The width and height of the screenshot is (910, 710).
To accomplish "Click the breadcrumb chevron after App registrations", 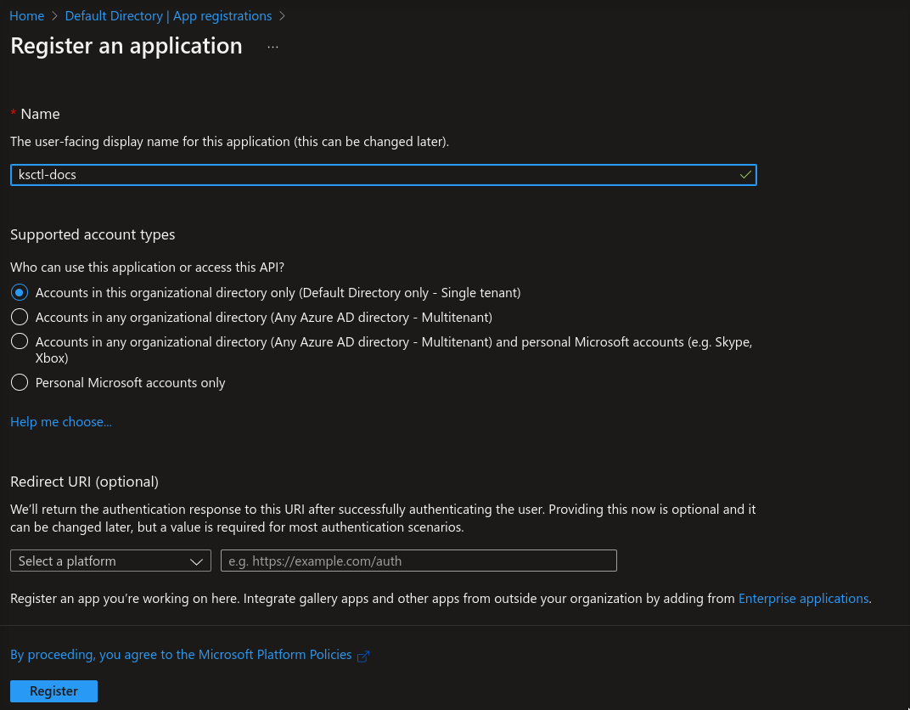I will [x=283, y=16].
